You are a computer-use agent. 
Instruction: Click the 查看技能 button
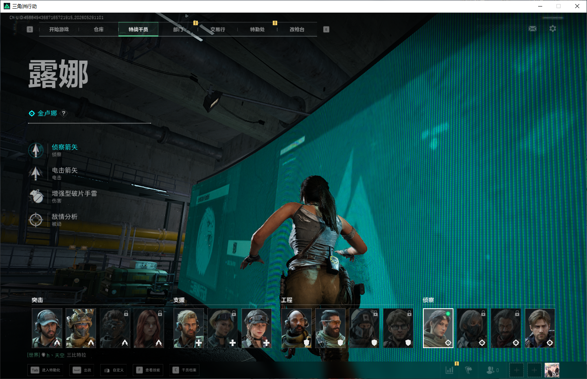pos(148,370)
